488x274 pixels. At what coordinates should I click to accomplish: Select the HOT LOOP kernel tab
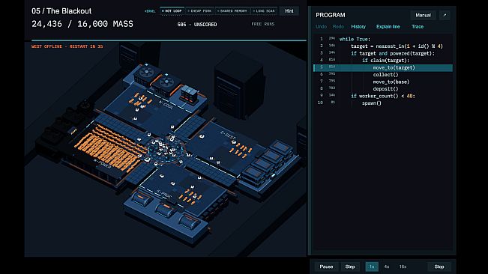(x=172, y=11)
